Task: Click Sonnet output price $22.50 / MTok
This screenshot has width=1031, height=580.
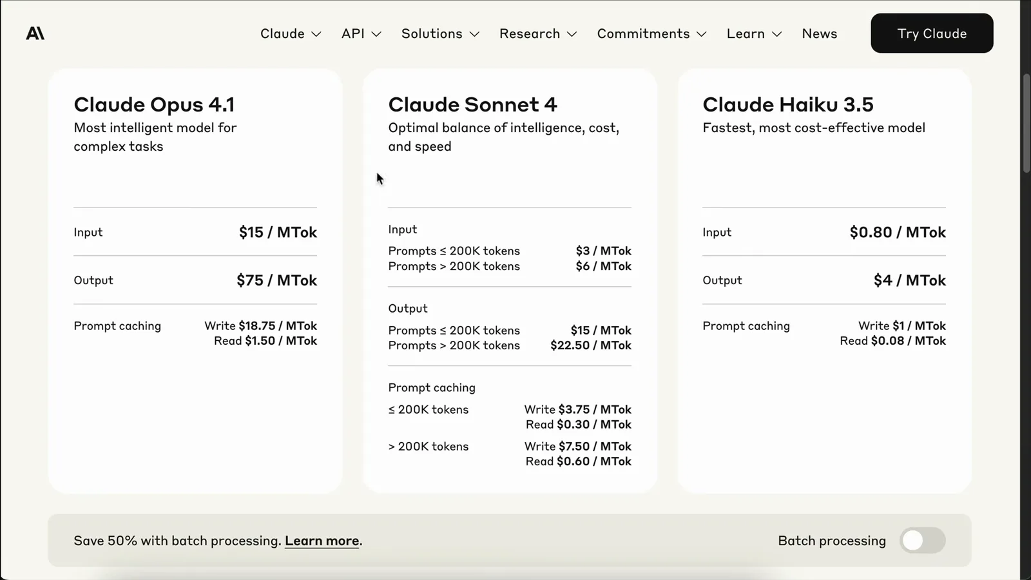Action: coord(591,345)
